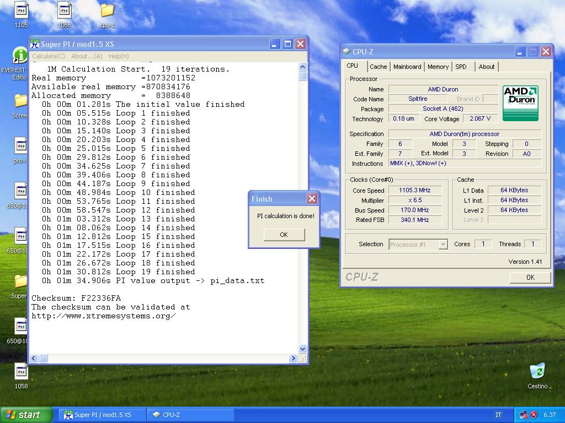Viewport: 565px width, 423px height.
Task: Open the Help(H) menu
Action: click(x=119, y=56)
